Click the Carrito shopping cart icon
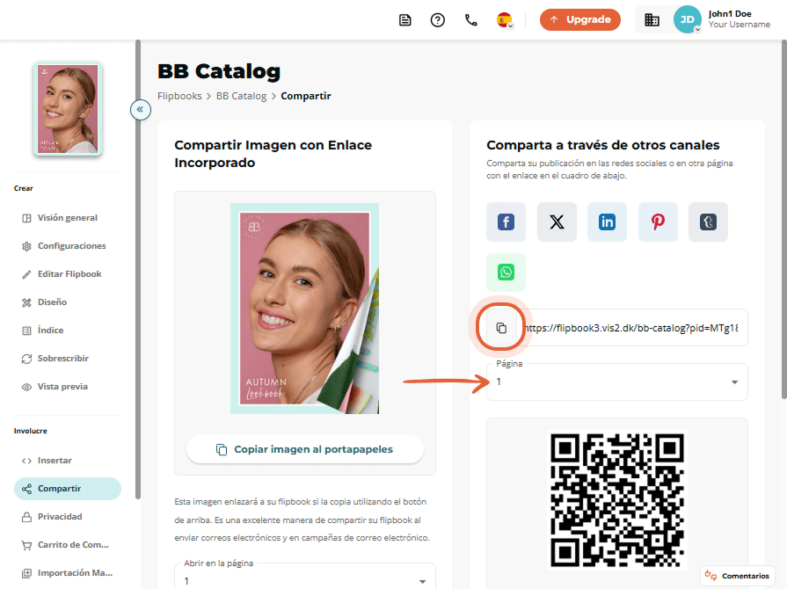The image size is (787, 589). click(x=26, y=545)
